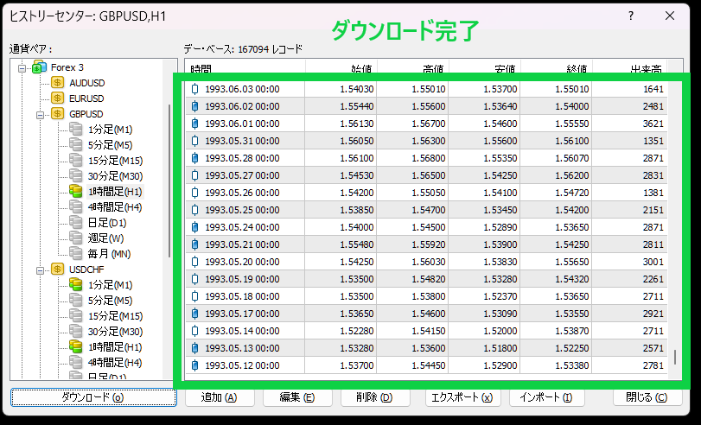Sort by the 出来高 column header
The width and height of the screenshot is (701, 425).
646,69
